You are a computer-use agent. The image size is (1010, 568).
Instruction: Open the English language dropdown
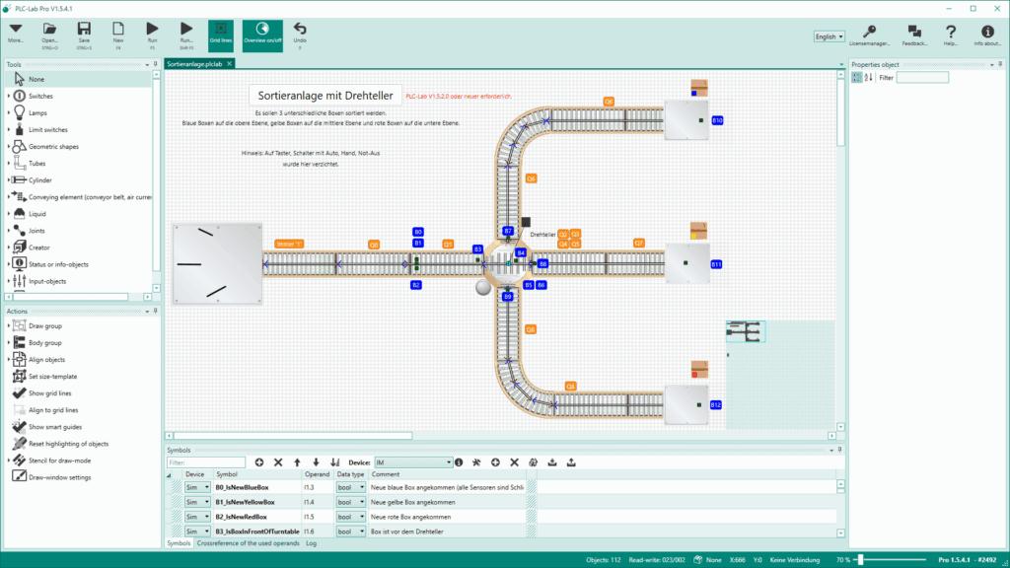829,36
